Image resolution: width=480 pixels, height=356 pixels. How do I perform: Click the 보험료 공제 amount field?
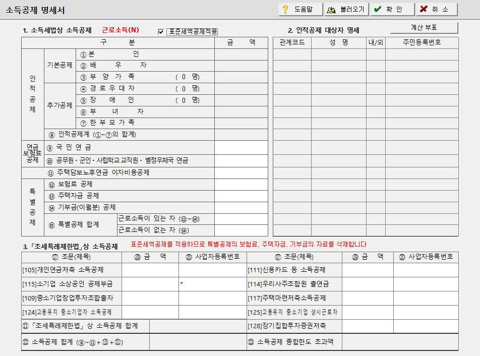pos(241,185)
